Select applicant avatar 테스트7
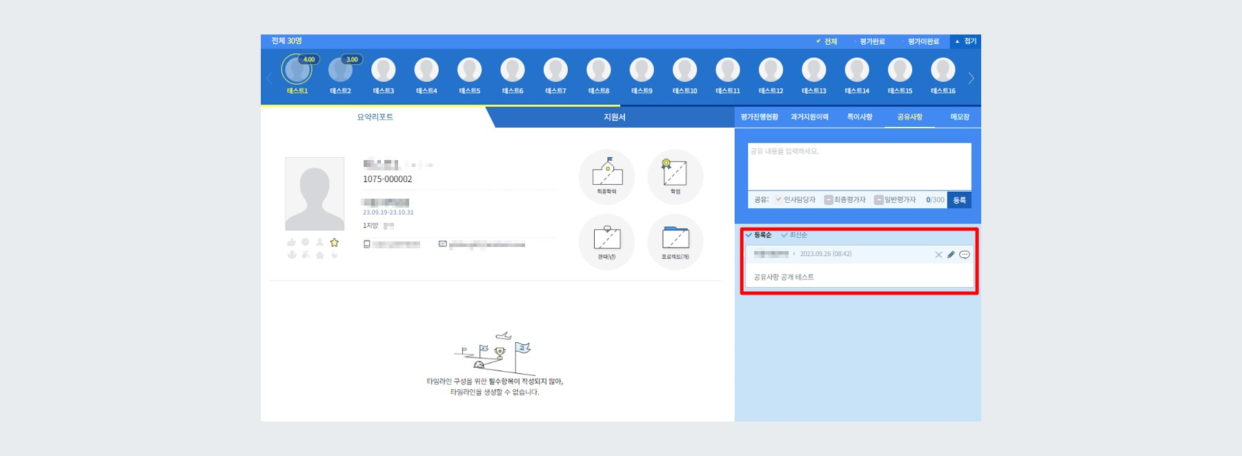 (x=555, y=70)
